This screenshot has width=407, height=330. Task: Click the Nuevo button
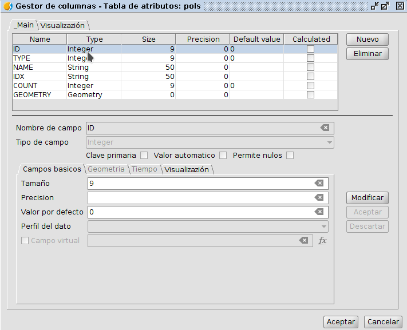point(367,39)
